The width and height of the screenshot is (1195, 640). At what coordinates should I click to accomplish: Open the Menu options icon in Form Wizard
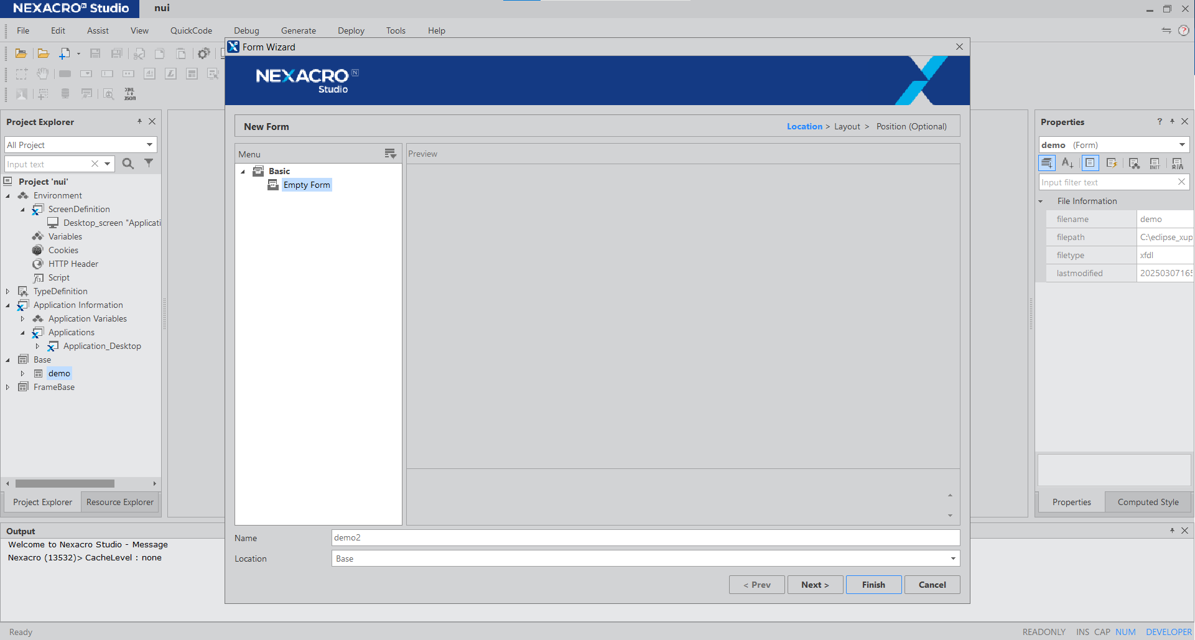390,154
